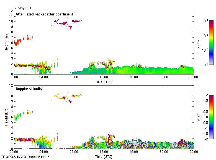Image resolution: width=216 pixels, height=160 pixels.
Task: Click the backscatter color bar
Action: click(x=211, y=42)
